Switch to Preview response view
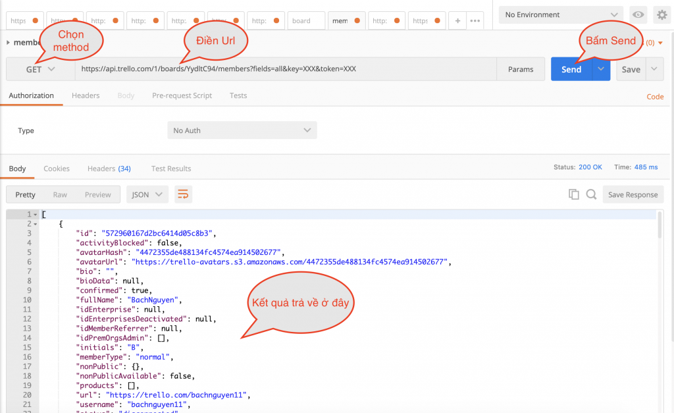 pyautogui.click(x=97, y=194)
